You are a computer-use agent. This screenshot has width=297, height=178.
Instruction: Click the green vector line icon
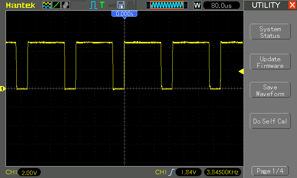click(x=56, y=5)
